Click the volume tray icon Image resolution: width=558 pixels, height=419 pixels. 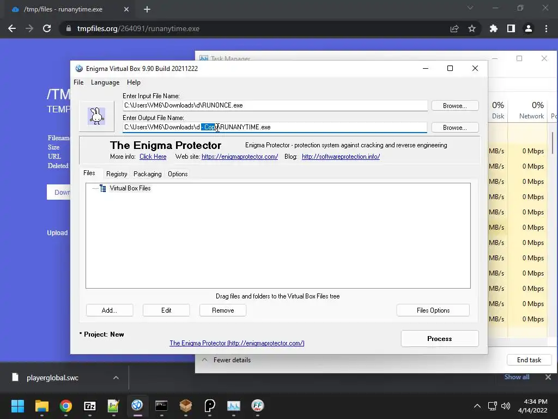click(x=505, y=406)
